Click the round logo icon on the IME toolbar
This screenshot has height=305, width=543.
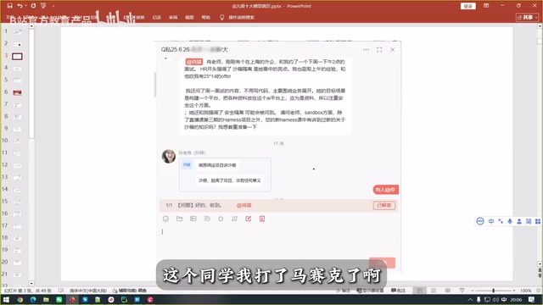pyautogui.click(x=480, y=221)
